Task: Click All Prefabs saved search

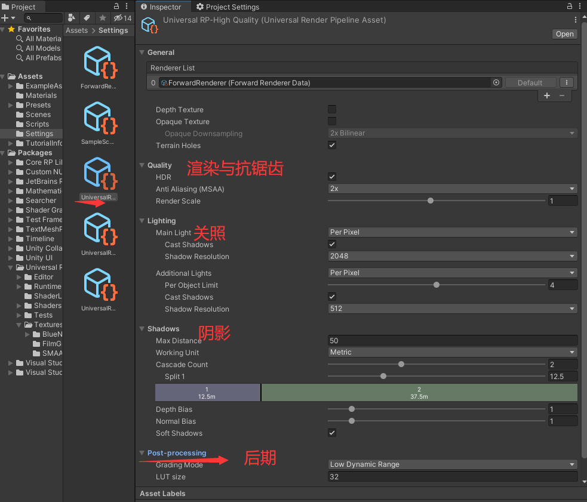Action: coord(39,58)
